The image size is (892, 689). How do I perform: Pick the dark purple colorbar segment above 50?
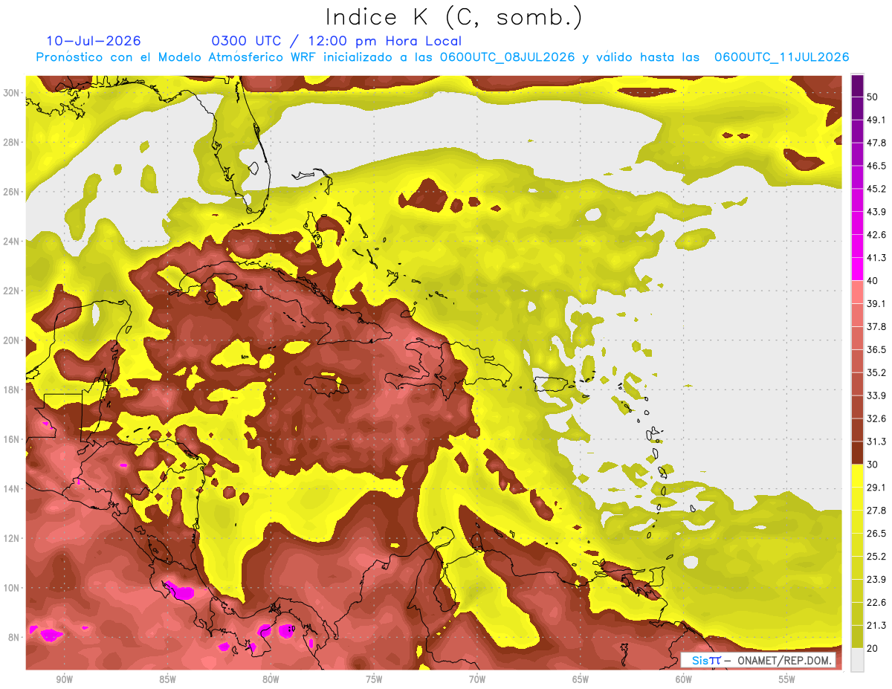[x=857, y=85]
